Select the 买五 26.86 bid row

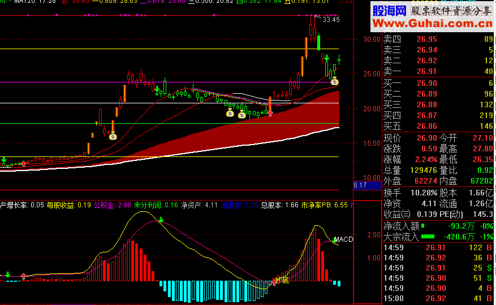[438, 127]
